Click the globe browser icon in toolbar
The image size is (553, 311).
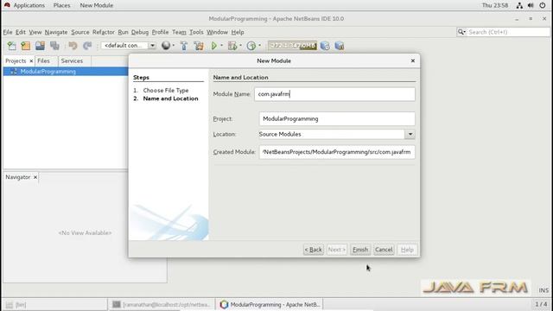click(x=166, y=46)
